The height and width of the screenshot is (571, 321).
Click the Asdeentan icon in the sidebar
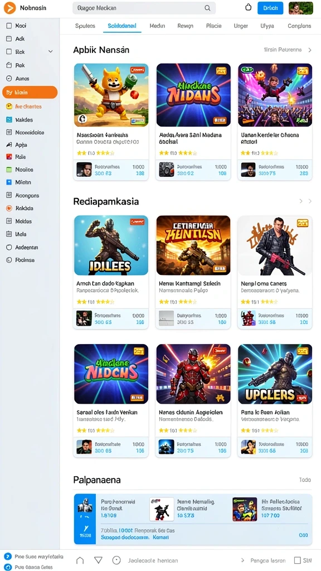[x=9, y=247]
